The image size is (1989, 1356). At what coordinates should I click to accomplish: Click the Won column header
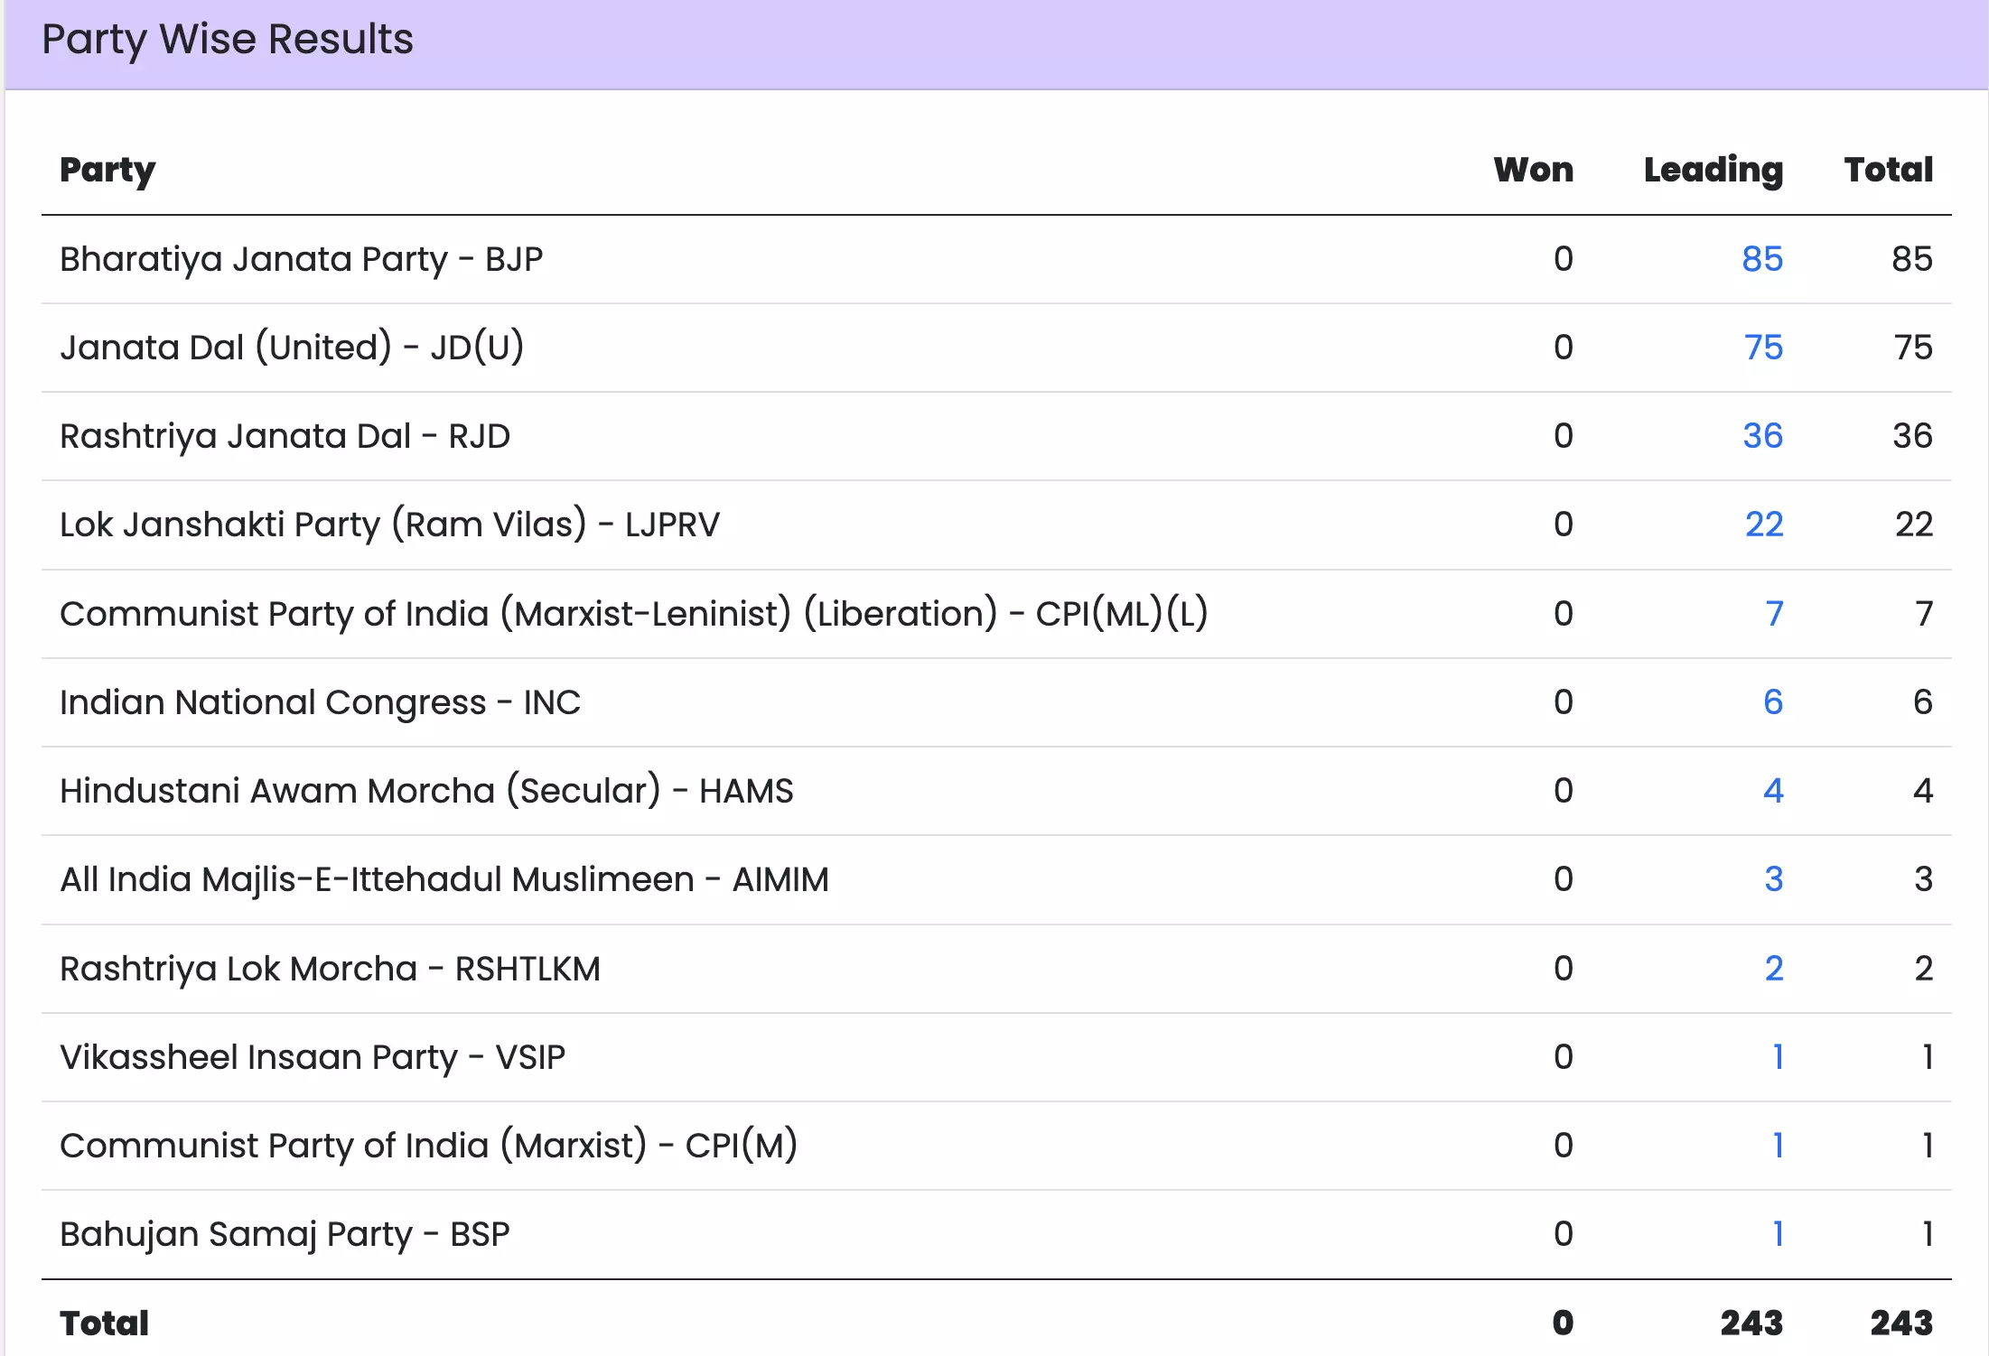1533,170
